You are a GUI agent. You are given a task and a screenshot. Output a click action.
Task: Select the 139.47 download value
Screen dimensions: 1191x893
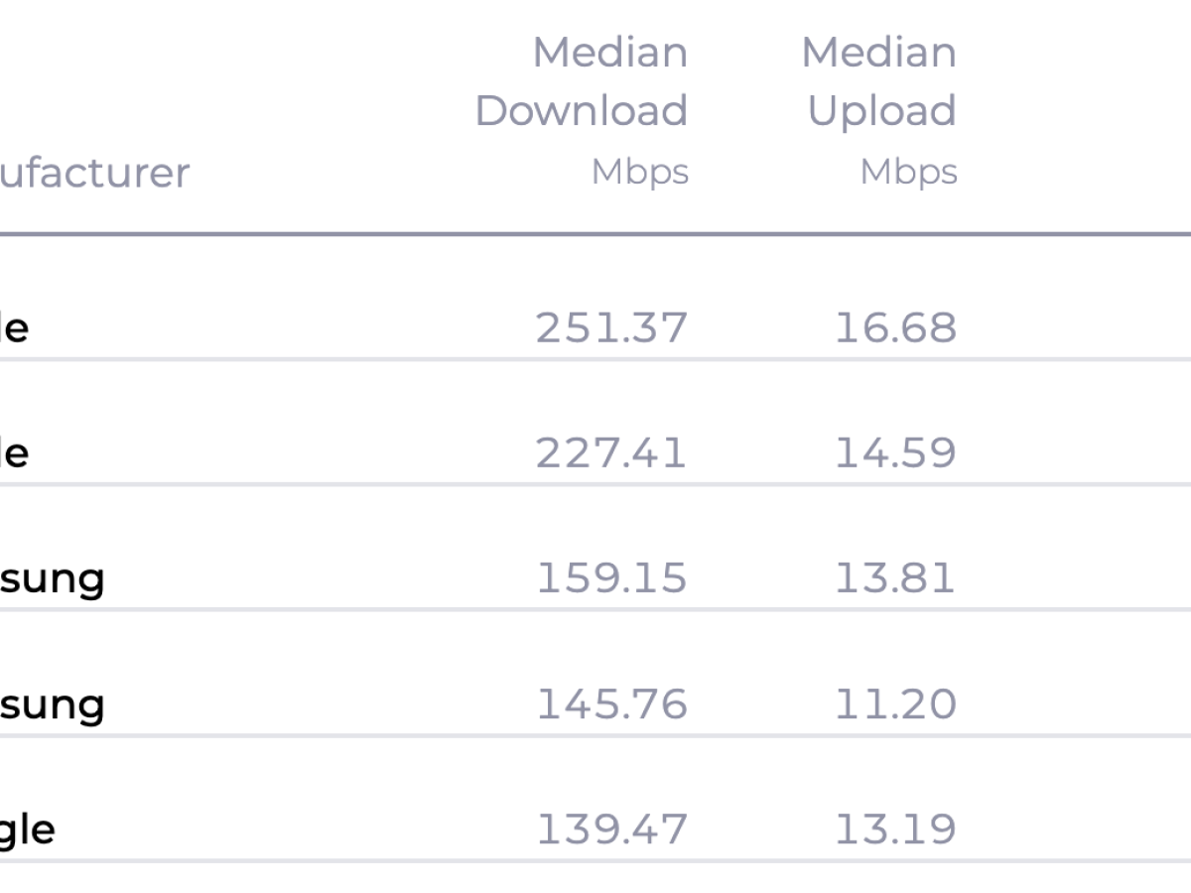tap(611, 829)
